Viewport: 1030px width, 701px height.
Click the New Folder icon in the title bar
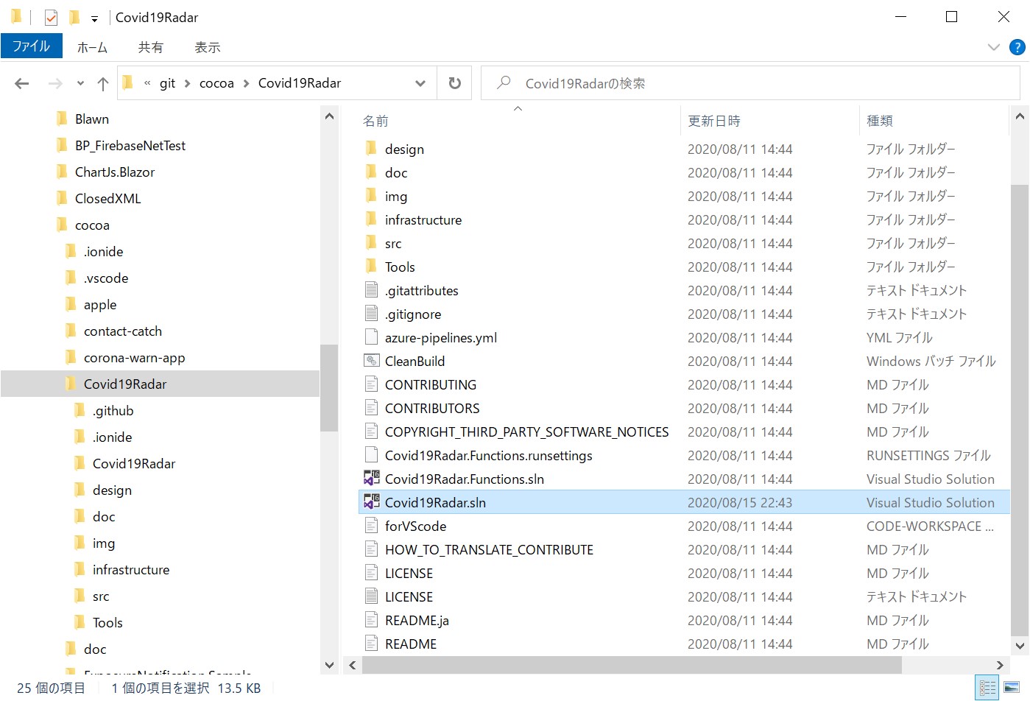[x=74, y=17]
